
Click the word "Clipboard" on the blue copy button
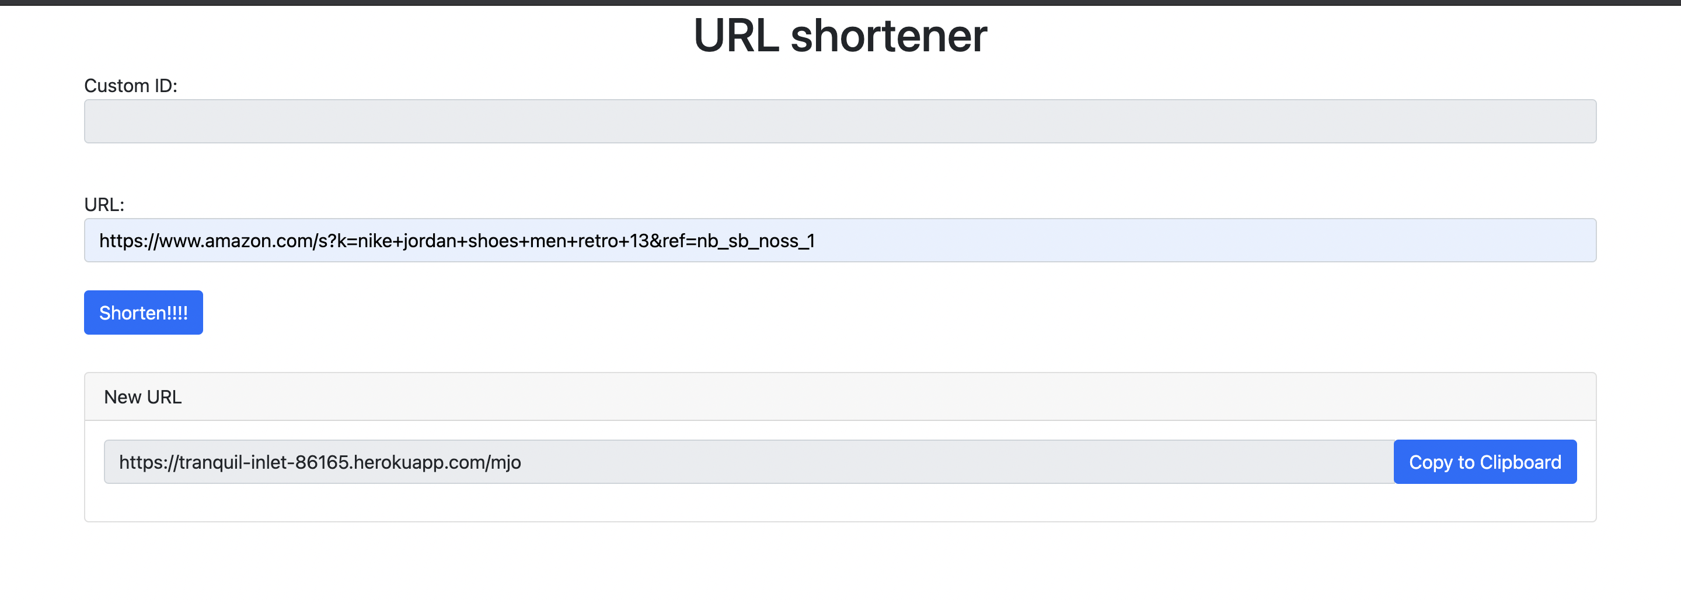pyautogui.click(x=1520, y=462)
